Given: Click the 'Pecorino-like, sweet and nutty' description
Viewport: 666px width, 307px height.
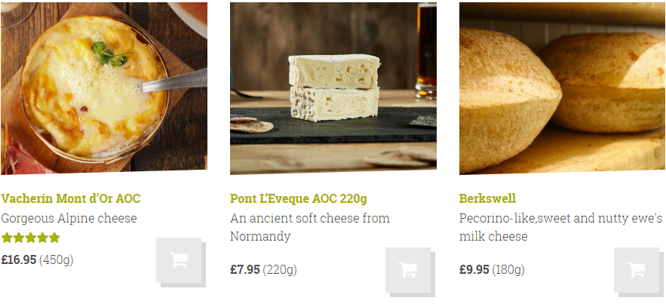Looking at the screenshot, I should pyautogui.click(x=560, y=227).
